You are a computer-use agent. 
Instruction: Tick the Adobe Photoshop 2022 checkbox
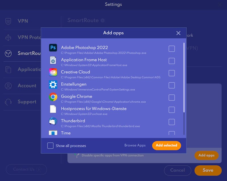[172, 49]
